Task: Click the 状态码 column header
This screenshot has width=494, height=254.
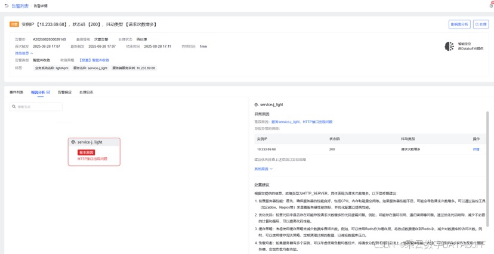Action: [334, 139]
